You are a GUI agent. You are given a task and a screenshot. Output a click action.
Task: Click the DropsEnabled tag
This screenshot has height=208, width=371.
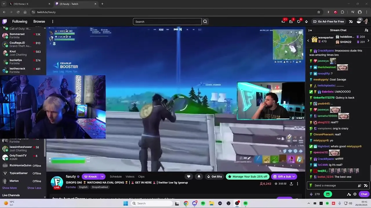[x=100, y=187]
